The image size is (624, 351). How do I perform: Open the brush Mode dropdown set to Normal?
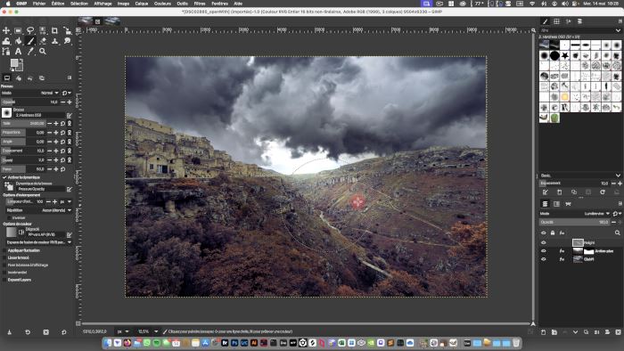pos(50,93)
